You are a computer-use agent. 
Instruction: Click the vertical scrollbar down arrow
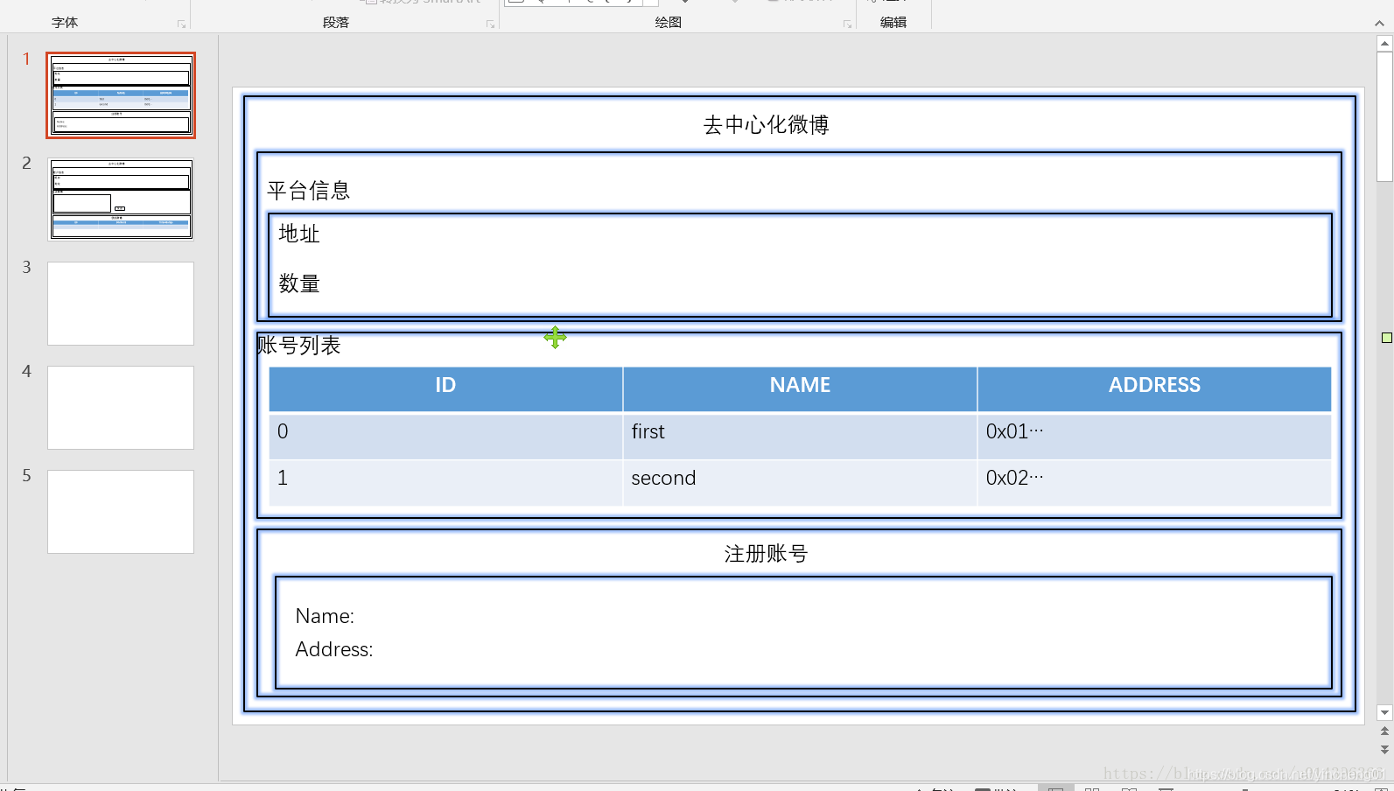pos(1384,713)
